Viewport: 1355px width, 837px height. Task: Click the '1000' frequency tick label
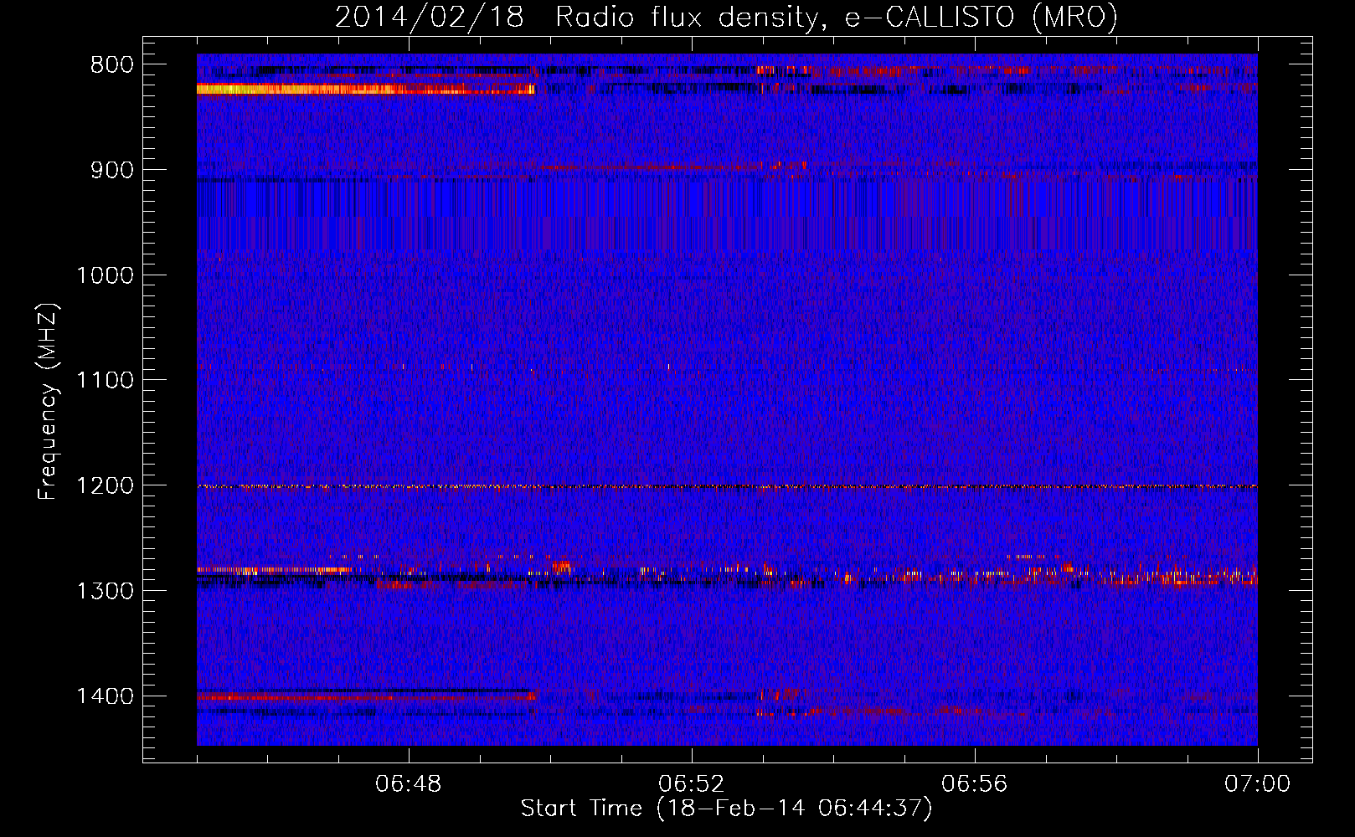105,275
